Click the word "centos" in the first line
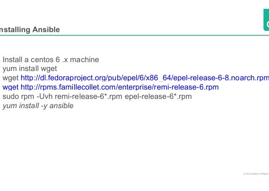Viewport: 269px width, 191px height. pos(42,60)
